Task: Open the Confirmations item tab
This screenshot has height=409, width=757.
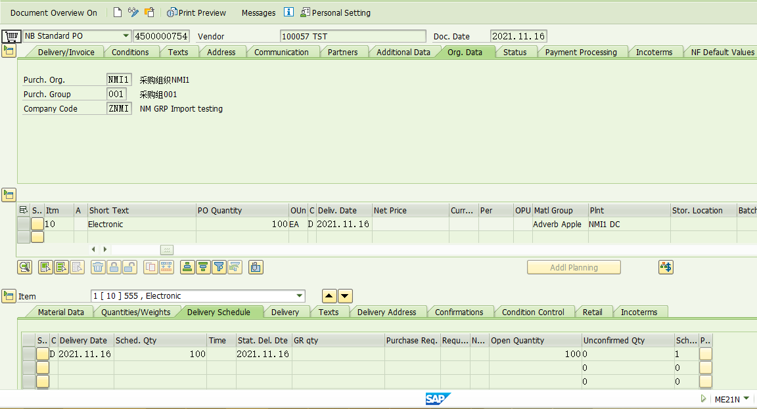Action: tap(459, 312)
